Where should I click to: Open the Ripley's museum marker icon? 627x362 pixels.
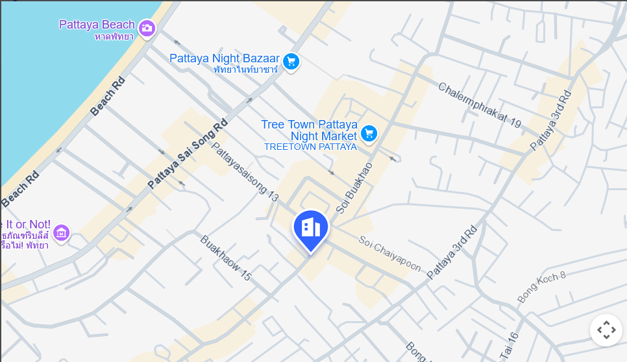[x=61, y=234]
